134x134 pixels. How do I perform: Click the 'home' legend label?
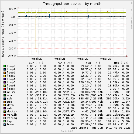pos(10,125)
